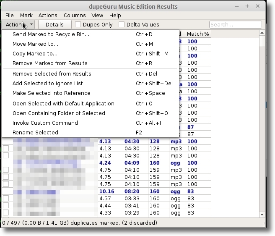Image resolution: width=275 pixels, height=236 pixels.
Task: Click the bold 04:09 time cell
Action: (x=135, y=163)
